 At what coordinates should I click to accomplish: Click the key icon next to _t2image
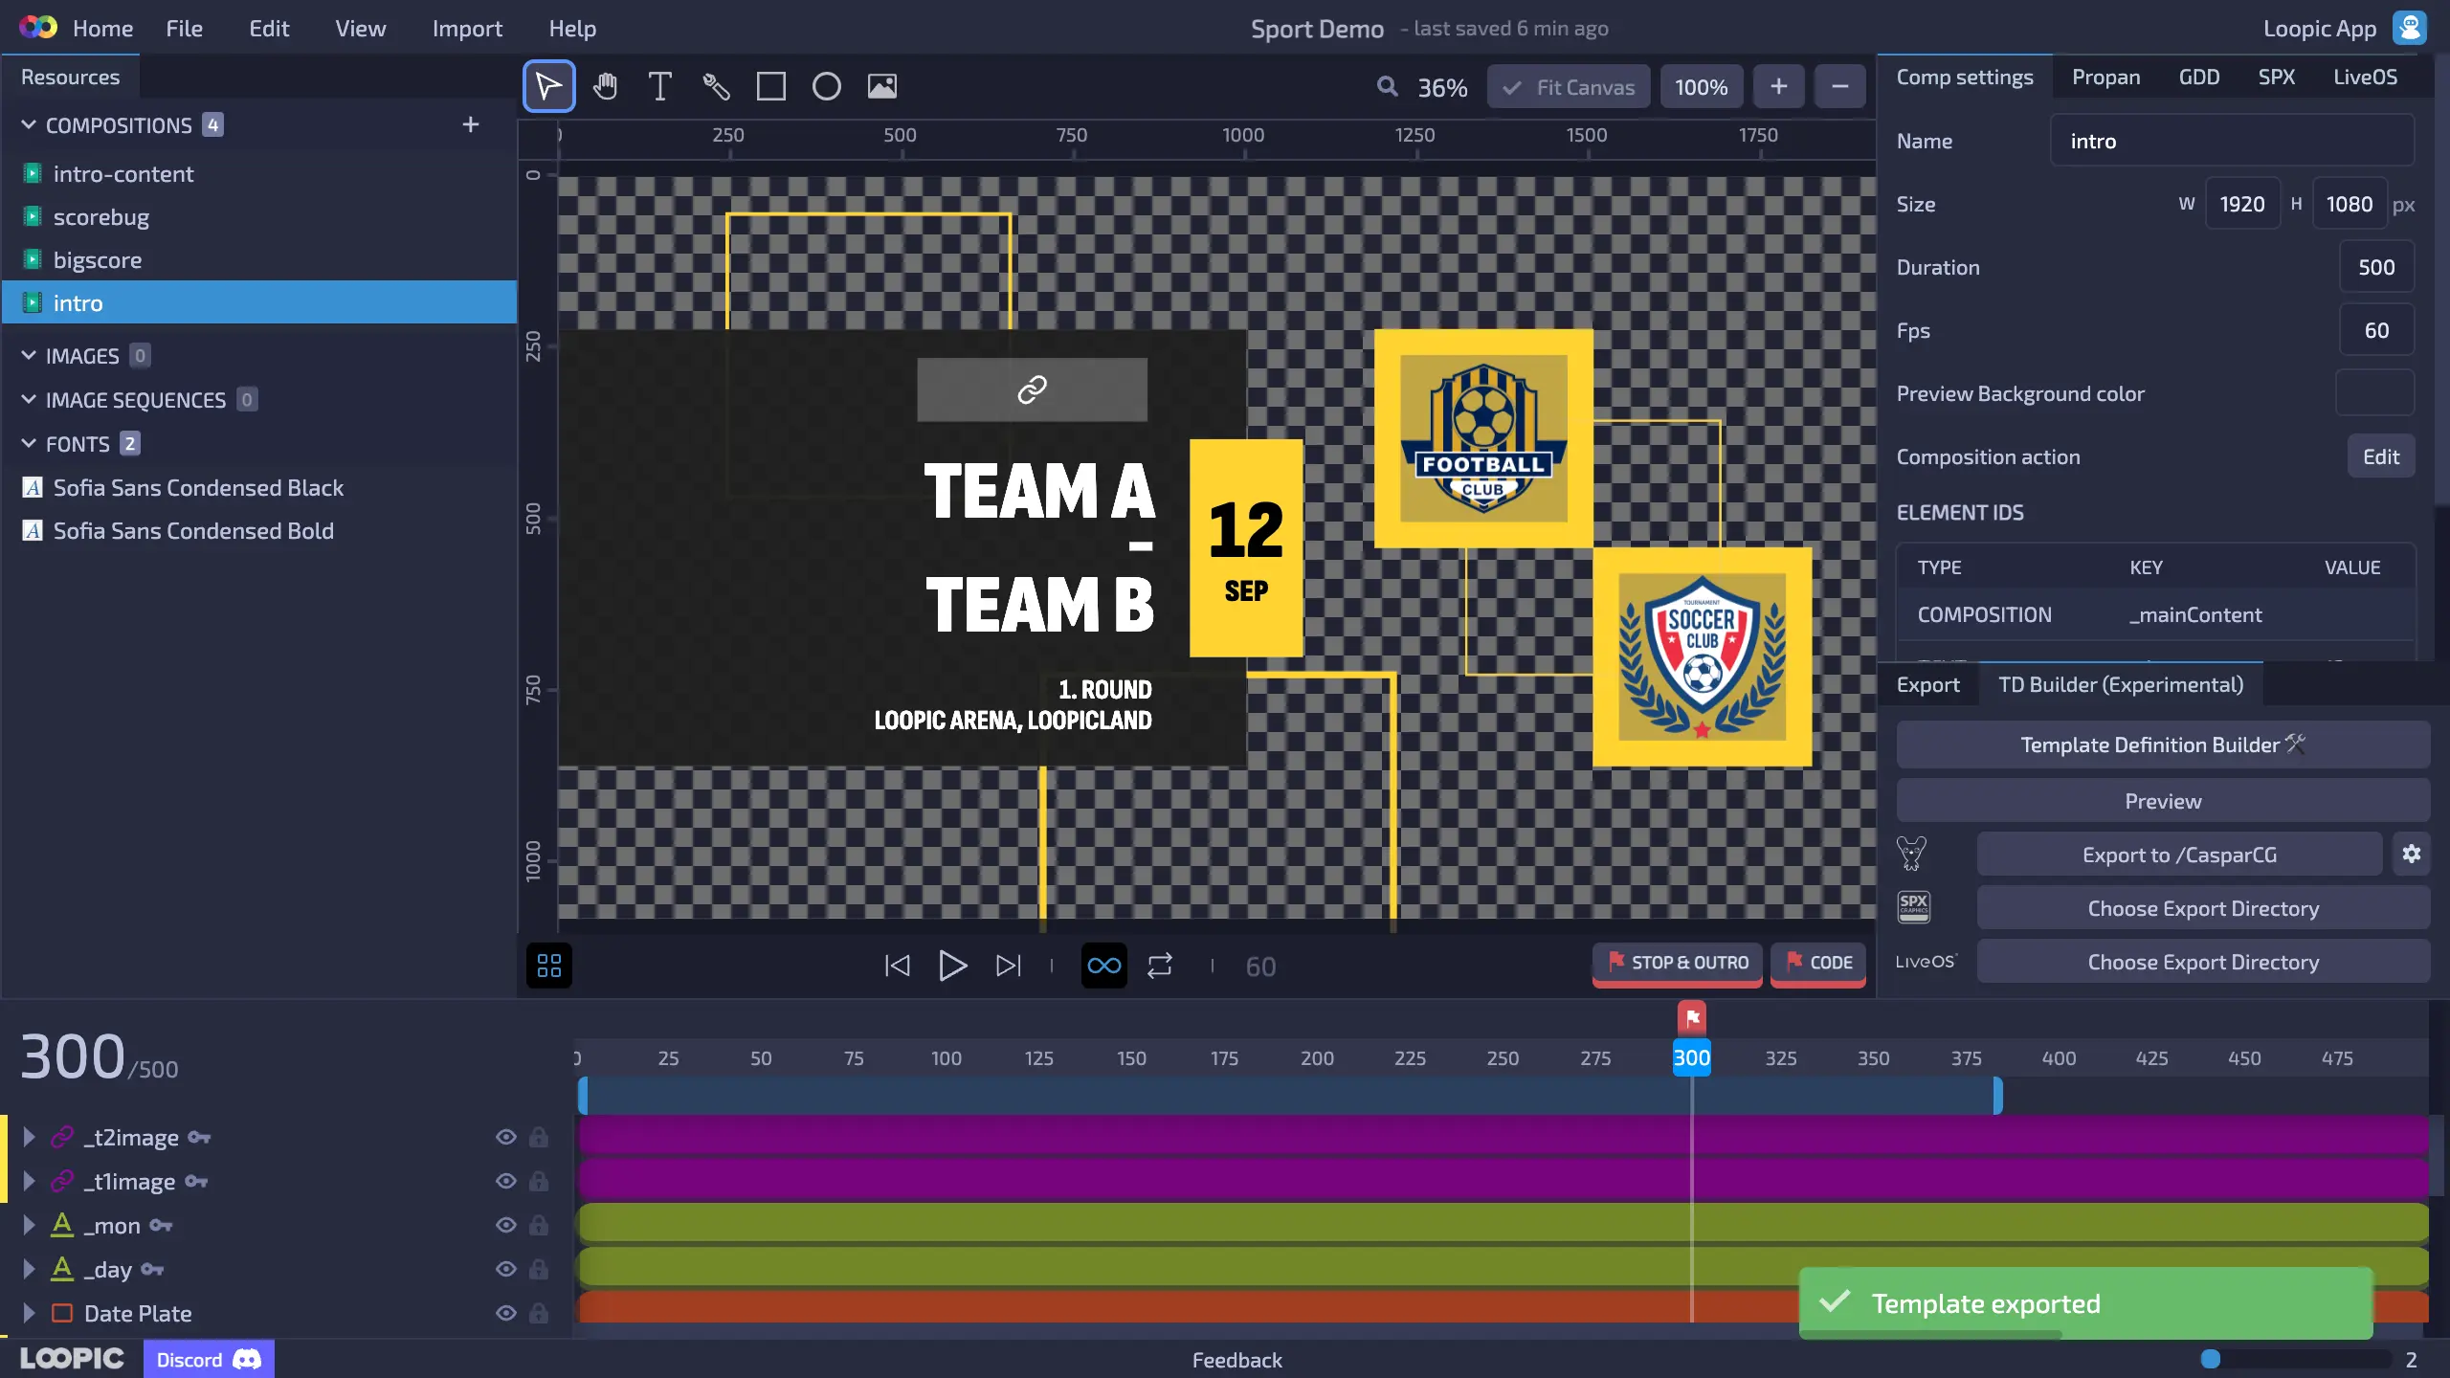(199, 1137)
